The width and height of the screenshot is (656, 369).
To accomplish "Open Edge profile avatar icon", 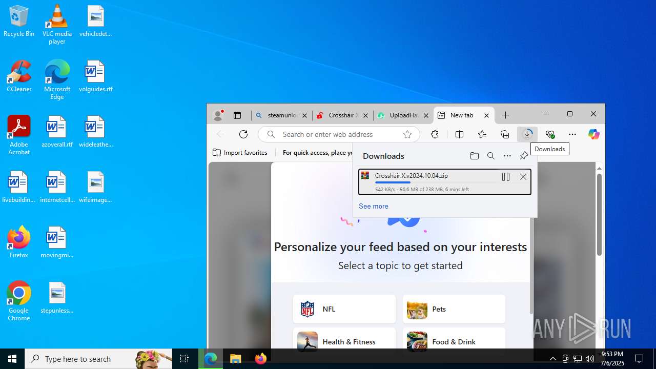I will [218, 115].
